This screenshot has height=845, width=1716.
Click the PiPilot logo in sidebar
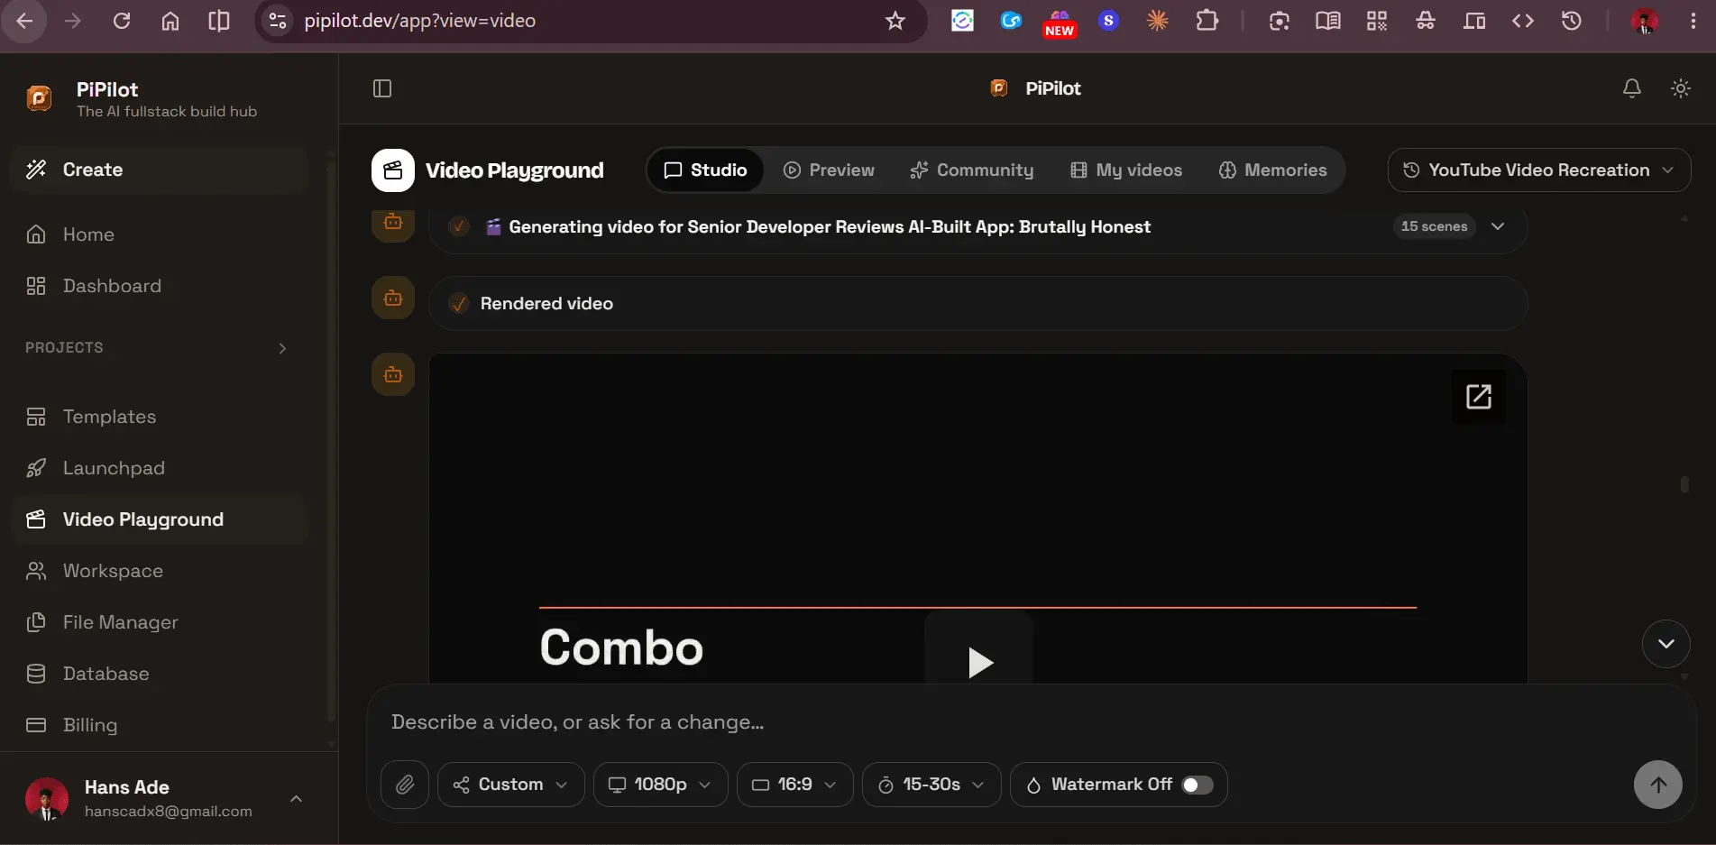pyautogui.click(x=39, y=98)
